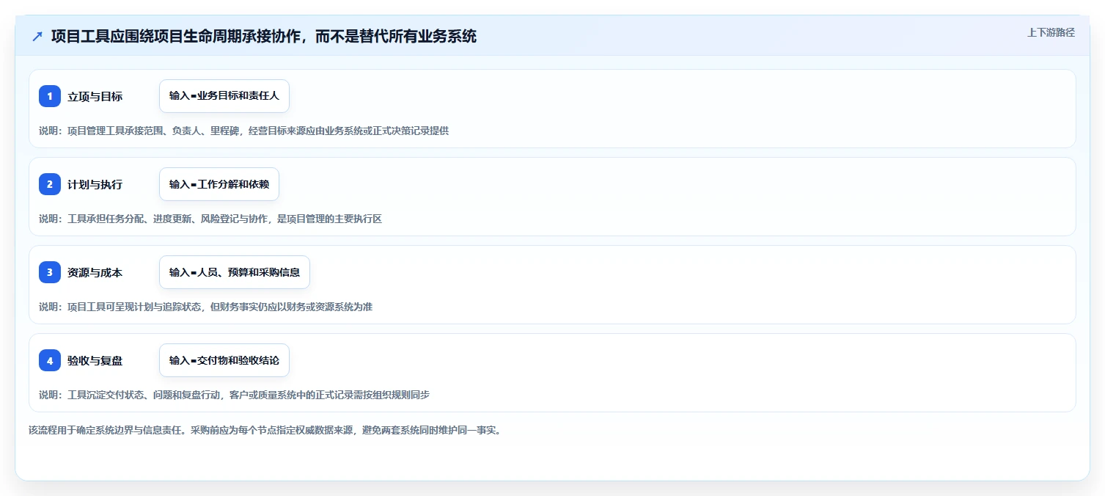This screenshot has height=496, width=1105.
Task: Click the description starting 说明：工具沉淀交付状态
Action: 234,395
